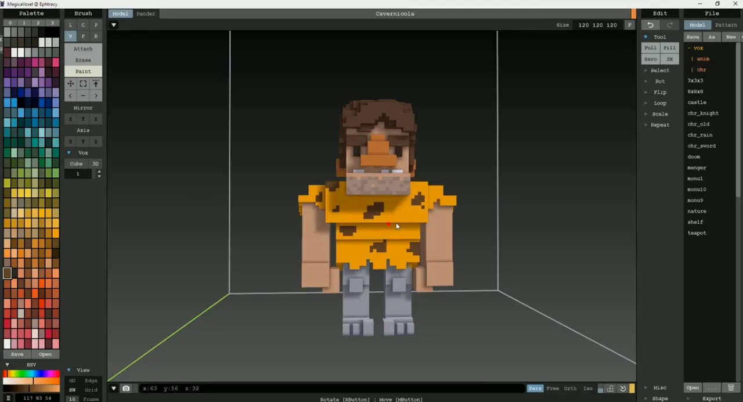This screenshot has height=402, width=743.
Task: Select Model tab in File panel
Action: [697, 25]
